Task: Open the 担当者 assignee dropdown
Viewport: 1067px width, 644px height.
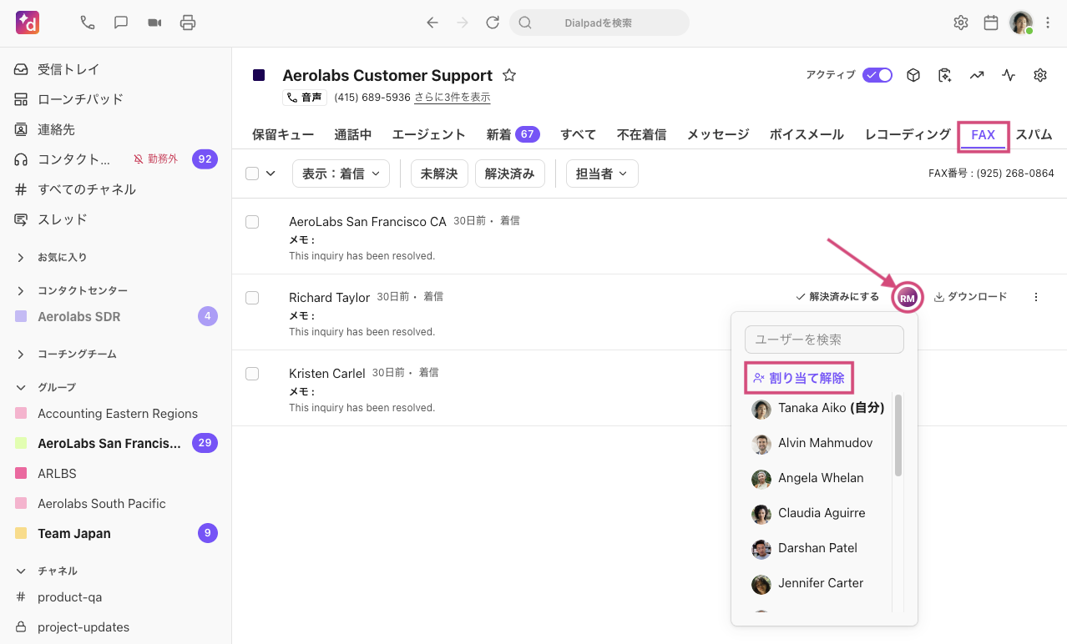Action: [602, 174]
